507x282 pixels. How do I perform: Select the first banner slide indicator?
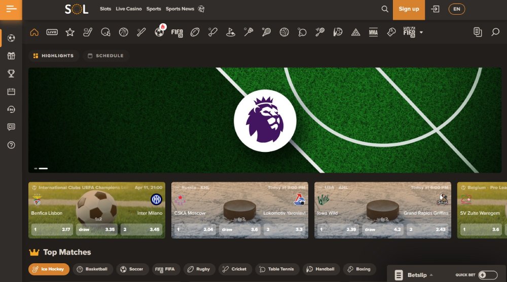click(x=35, y=168)
